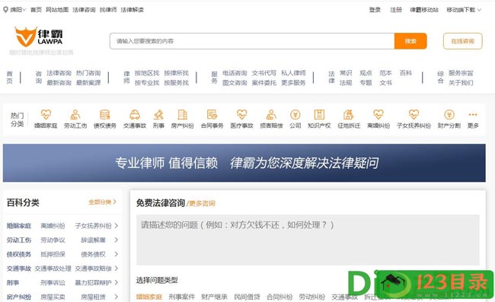Click the 律霸 LAWPA fox logo
Image resolution: width=495 pixels, height=302 pixels.
point(39,37)
